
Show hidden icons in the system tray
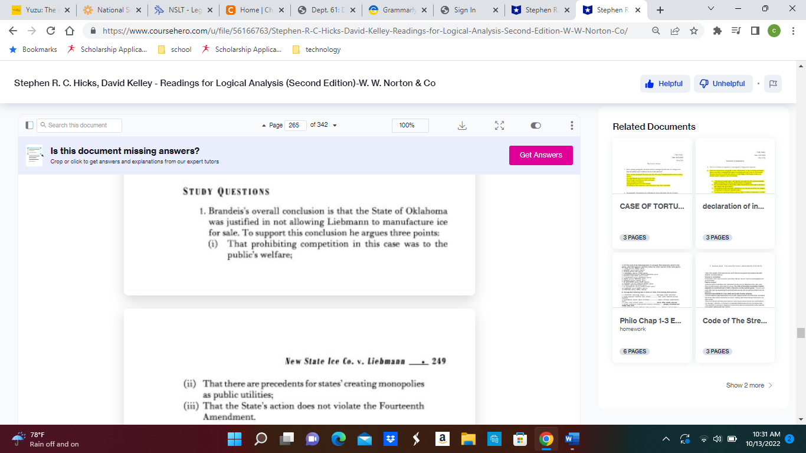pos(666,438)
